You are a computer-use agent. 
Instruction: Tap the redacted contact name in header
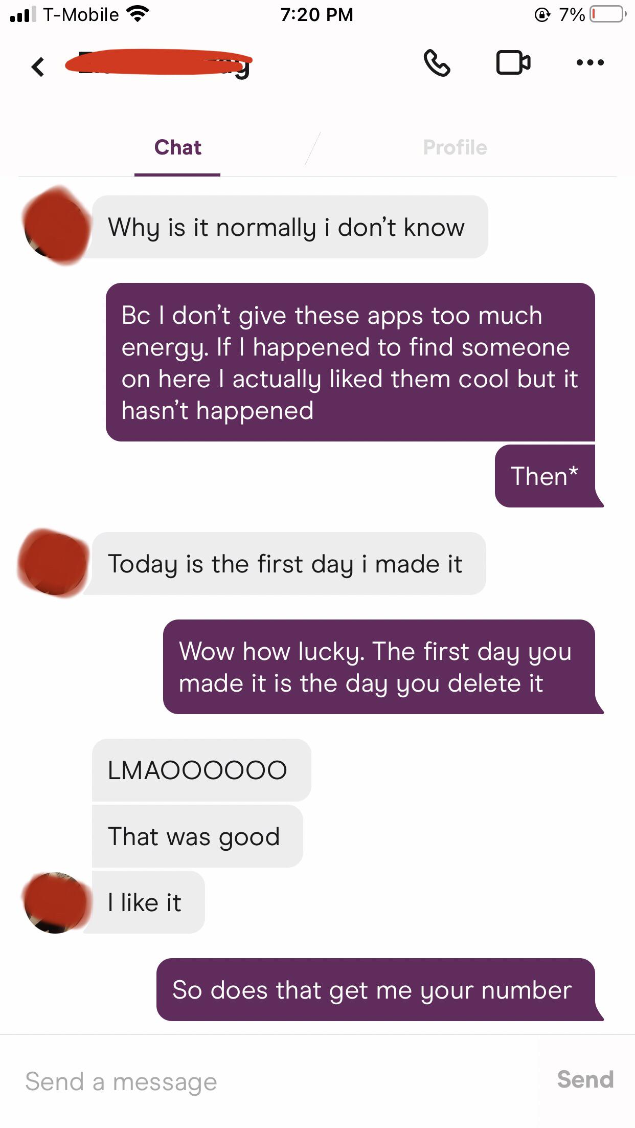pyautogui.click(x=159, y=62)
